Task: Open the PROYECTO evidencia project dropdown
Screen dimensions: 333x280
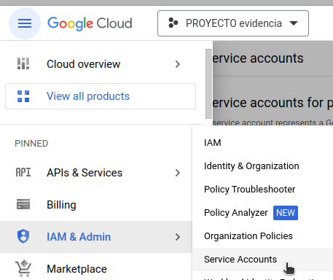Action: 233,23
